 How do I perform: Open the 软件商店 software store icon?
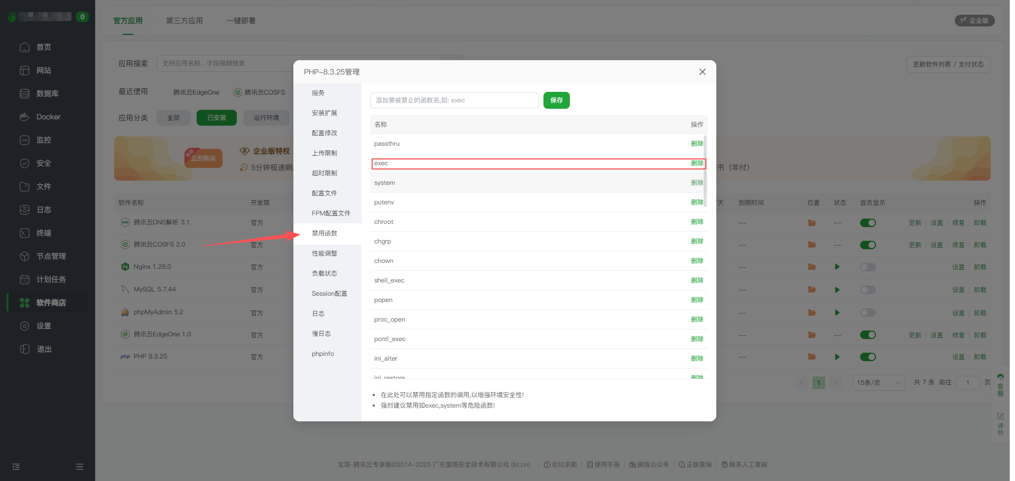click(x=24, y=303)
